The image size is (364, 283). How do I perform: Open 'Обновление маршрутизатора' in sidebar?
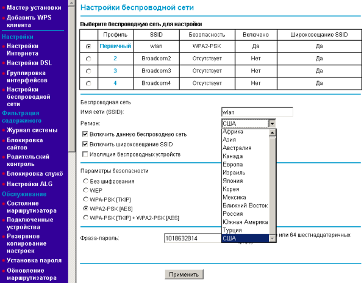[32, 274]
